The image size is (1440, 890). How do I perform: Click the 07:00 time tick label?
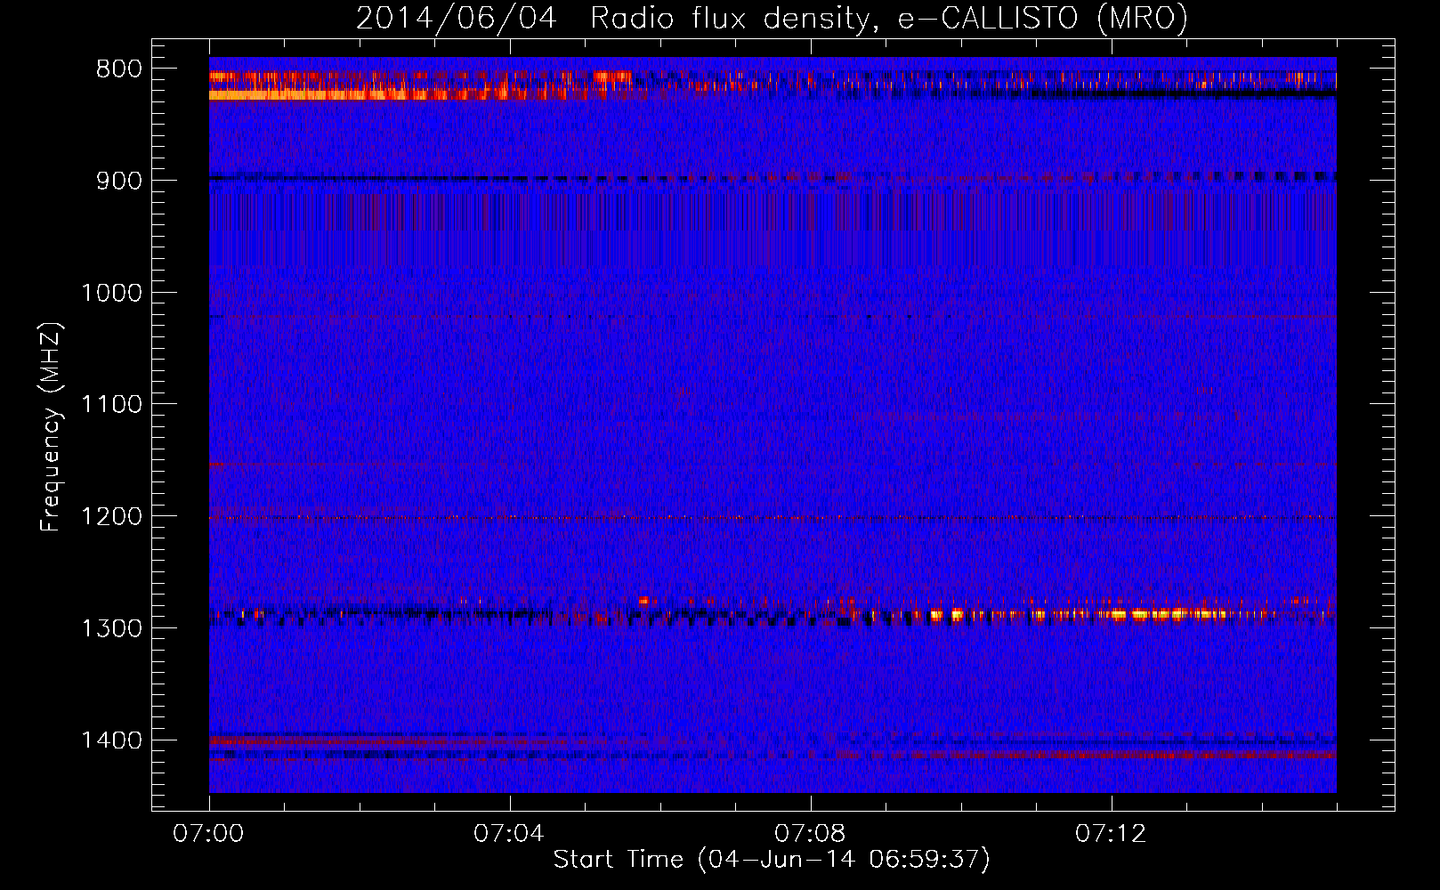[208, 834]
